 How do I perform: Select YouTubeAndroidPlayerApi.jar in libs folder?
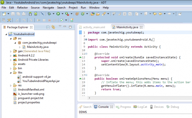41,81
